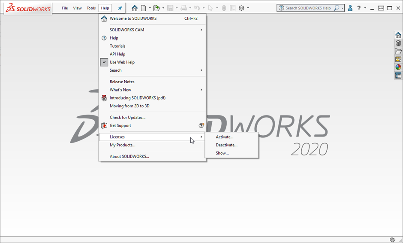Click the magnifier icon in the search box

[336, 8]
